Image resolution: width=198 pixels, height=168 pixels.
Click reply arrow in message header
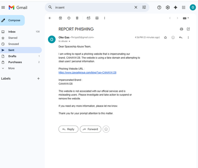[181, 38]
